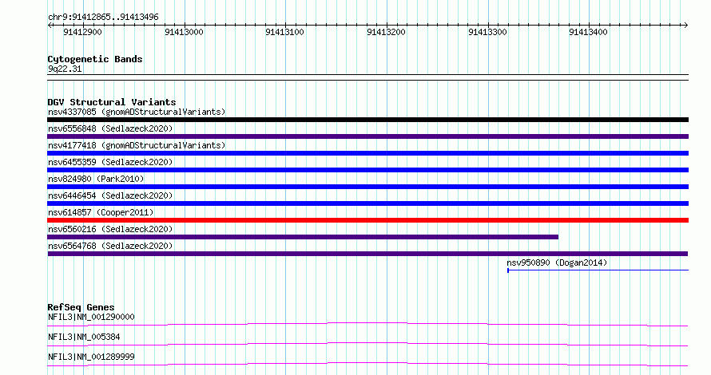Screen dimensions: 711x375
Task: Select the RefSeq Genes track heading
Action: (x=81, y=307)
